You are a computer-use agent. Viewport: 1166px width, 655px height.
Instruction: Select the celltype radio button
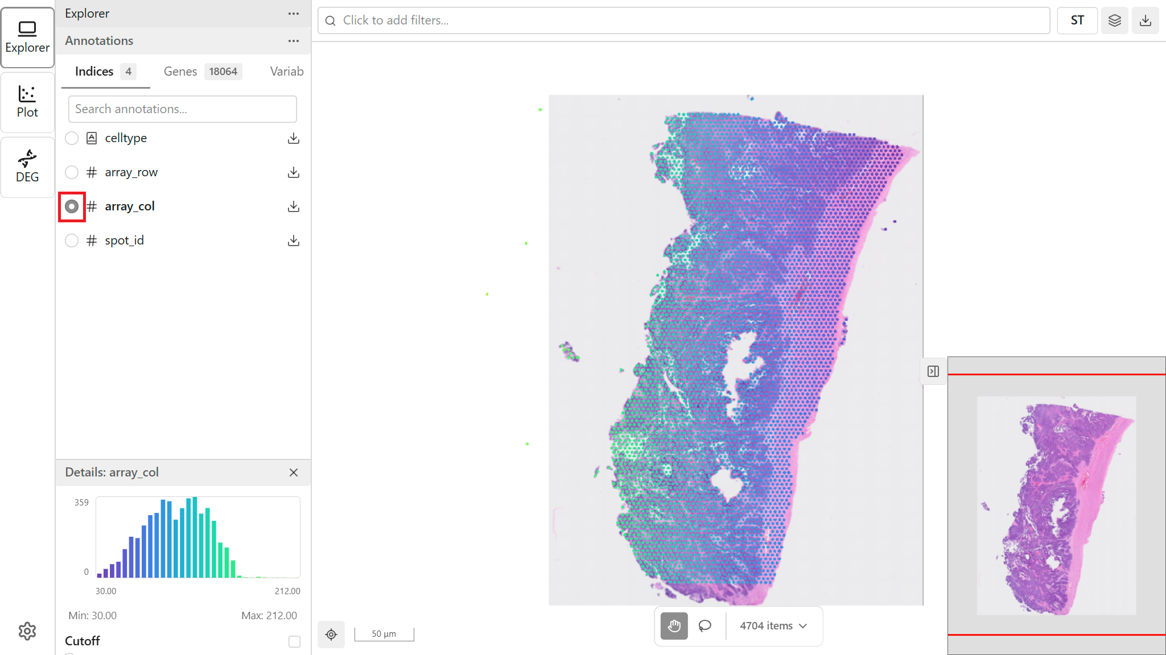click(x=72, y=138)
